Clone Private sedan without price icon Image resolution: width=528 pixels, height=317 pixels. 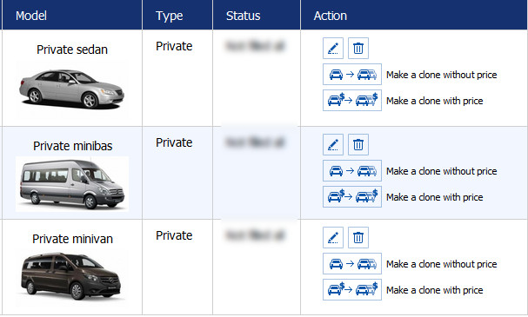pyautogui.click(x=352, y=75)
